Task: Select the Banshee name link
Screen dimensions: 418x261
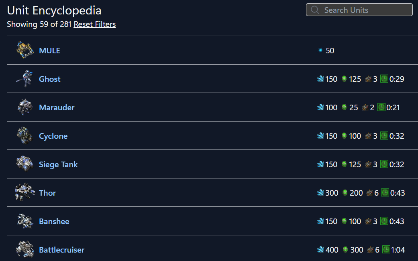Action: pos(54,221)
